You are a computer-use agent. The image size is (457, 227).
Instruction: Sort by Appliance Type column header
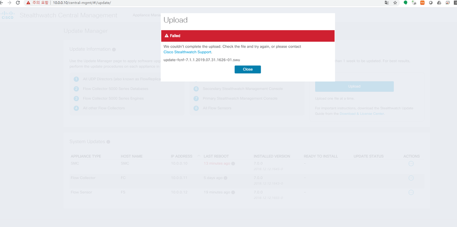(86, 157)
